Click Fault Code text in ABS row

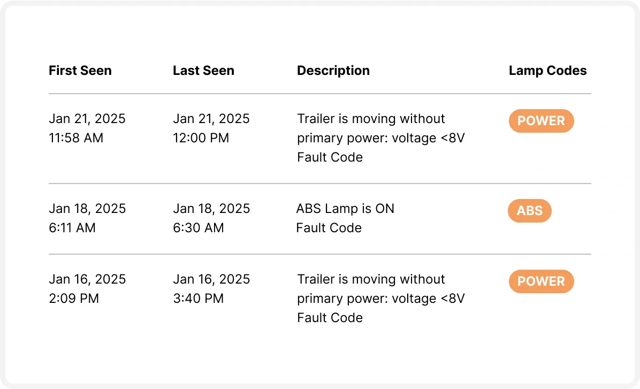[329, 228]
